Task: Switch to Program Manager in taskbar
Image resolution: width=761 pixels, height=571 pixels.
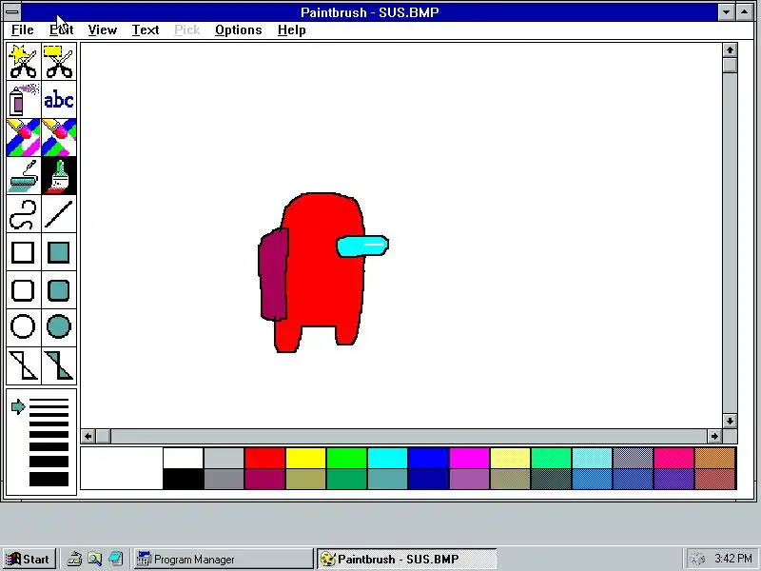Action: click(224, 559)
